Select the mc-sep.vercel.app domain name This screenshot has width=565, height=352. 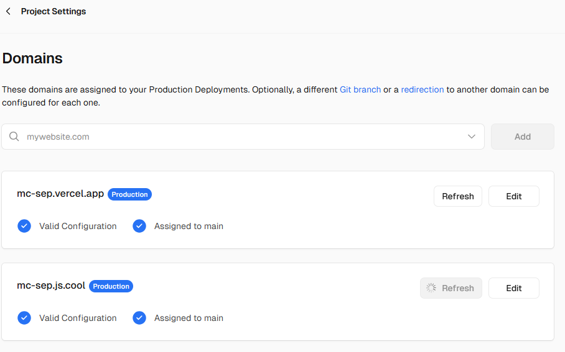60,194
